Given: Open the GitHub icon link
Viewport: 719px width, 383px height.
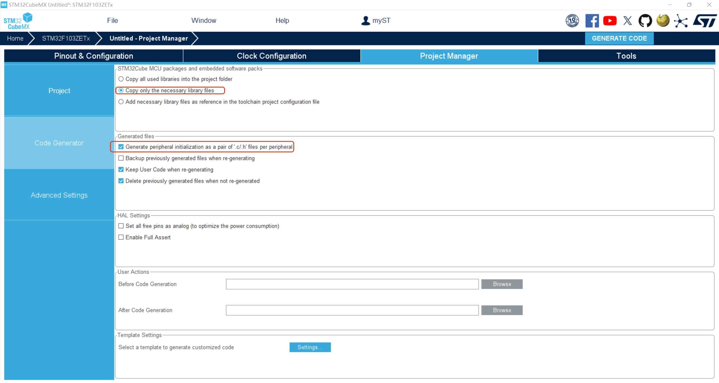Looking at the screenshot, I should 645,21.
